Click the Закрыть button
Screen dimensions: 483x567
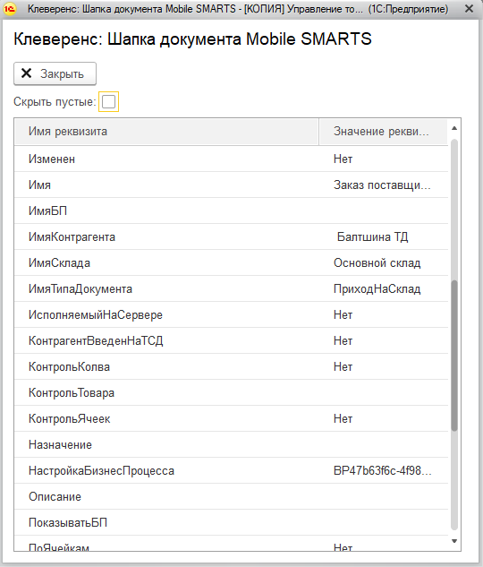55,73
